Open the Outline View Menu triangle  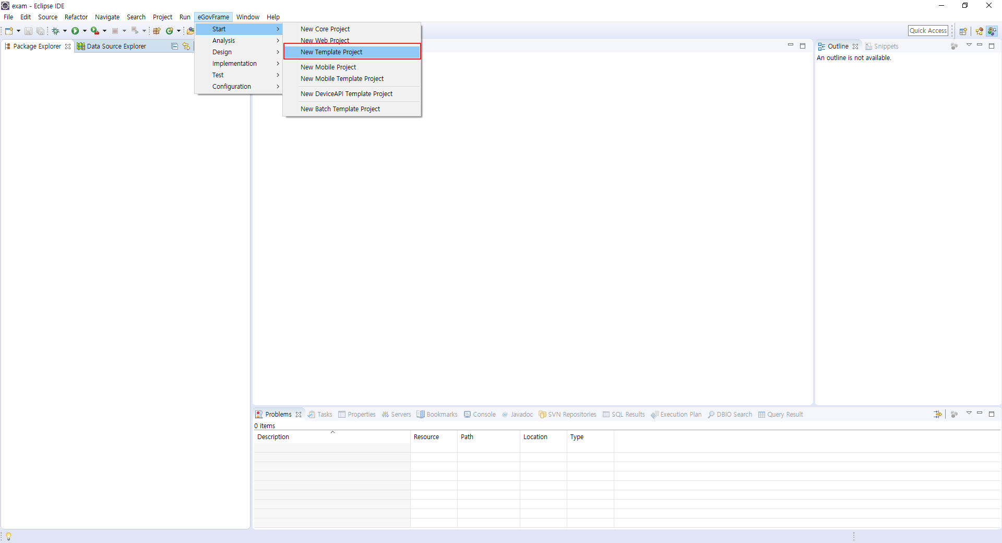click(x=969, y=45)
